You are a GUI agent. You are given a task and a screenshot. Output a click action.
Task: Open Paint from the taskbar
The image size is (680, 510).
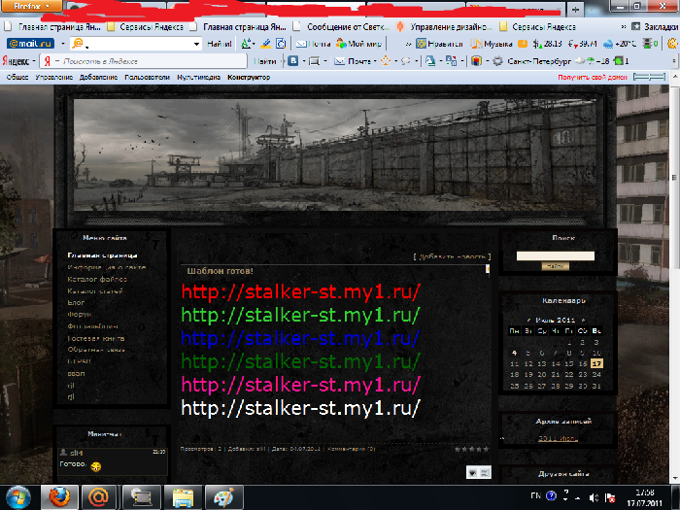pos(223,497)
